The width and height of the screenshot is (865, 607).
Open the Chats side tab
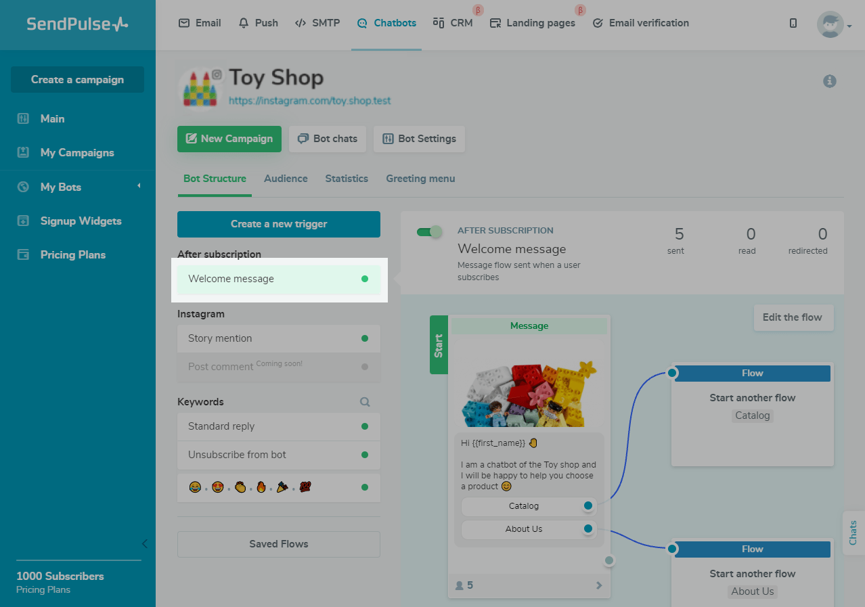click(853, 533)
